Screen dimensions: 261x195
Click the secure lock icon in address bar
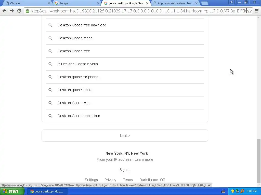coord(27,11)
